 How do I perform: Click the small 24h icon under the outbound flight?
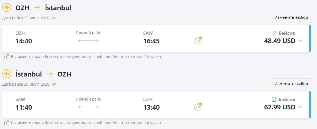pos(6,57)
